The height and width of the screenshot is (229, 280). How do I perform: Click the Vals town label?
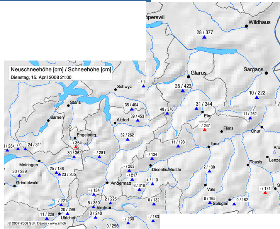click(x=211, y=189)
